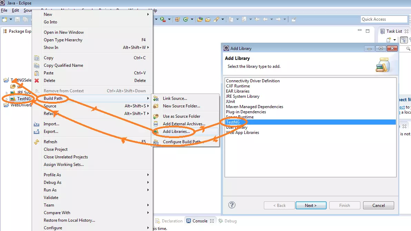
Task: Open the Edit menu
Action: tap(16, 10)
